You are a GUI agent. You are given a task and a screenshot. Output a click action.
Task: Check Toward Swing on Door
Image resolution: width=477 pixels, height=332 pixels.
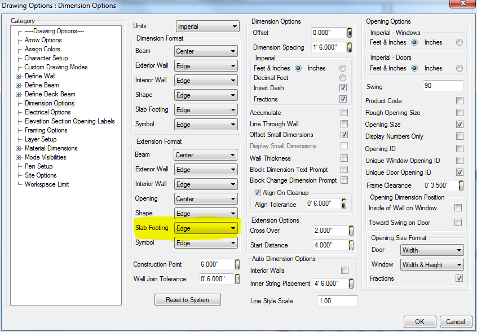[x=458, y=223]
